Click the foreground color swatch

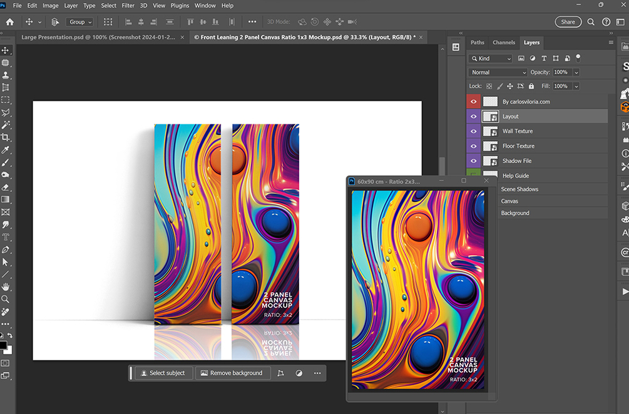pyautogui.click(x=4, y=345)
